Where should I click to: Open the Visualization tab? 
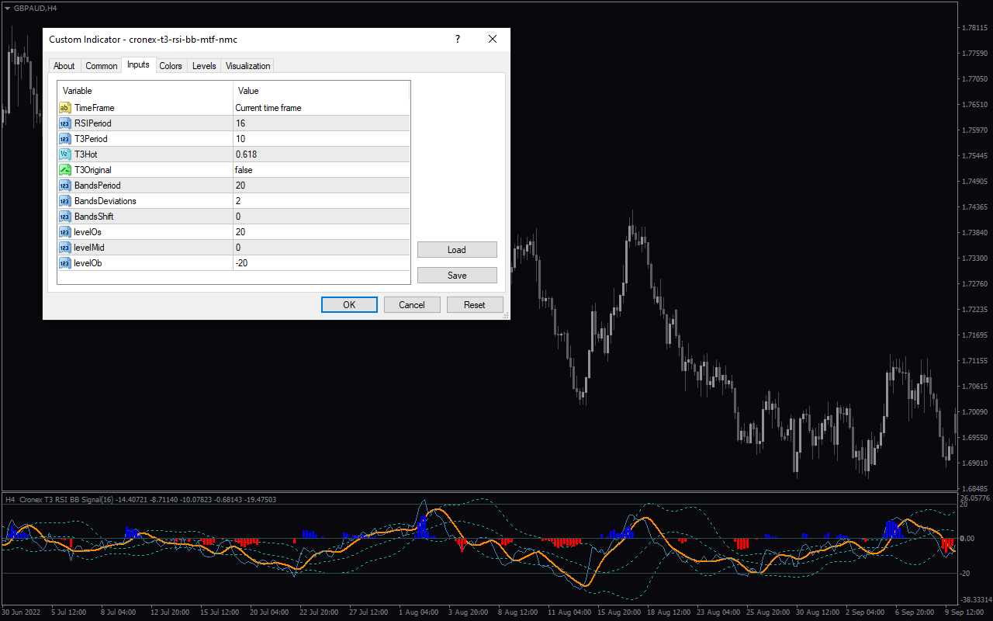click(248, 66)
